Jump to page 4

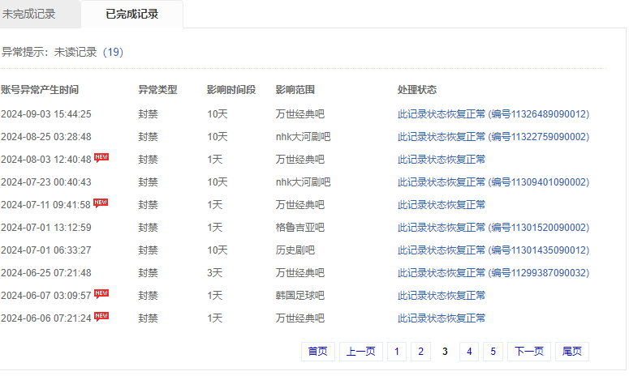tap(469, 352)
